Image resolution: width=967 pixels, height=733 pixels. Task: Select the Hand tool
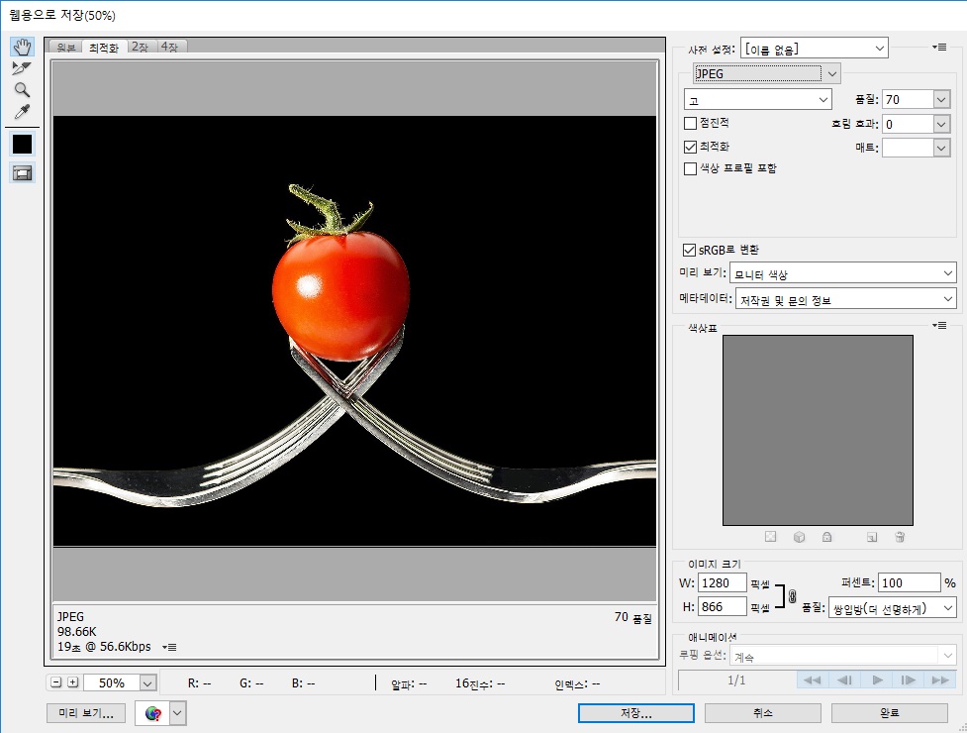pos(22,48)
